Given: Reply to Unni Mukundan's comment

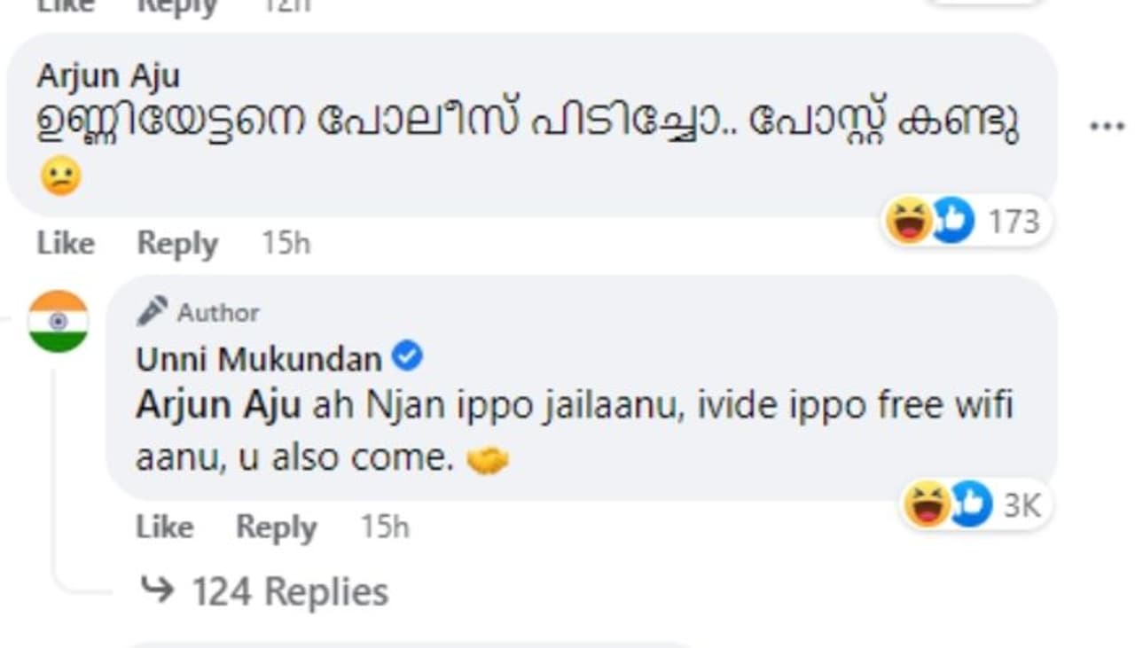Looking at the screenshot, I should click(x=276, y=527).
